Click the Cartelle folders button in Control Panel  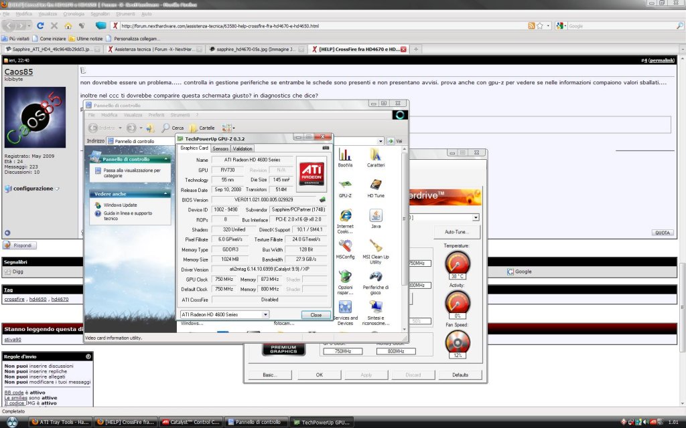202,128
